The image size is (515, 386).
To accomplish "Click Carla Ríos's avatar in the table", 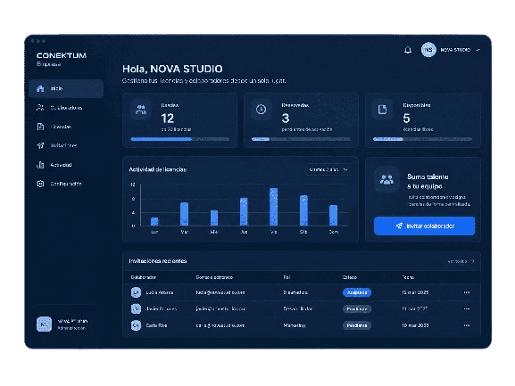I will pos(136,325).
